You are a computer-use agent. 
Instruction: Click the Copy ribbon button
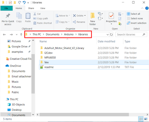[19, 17]
